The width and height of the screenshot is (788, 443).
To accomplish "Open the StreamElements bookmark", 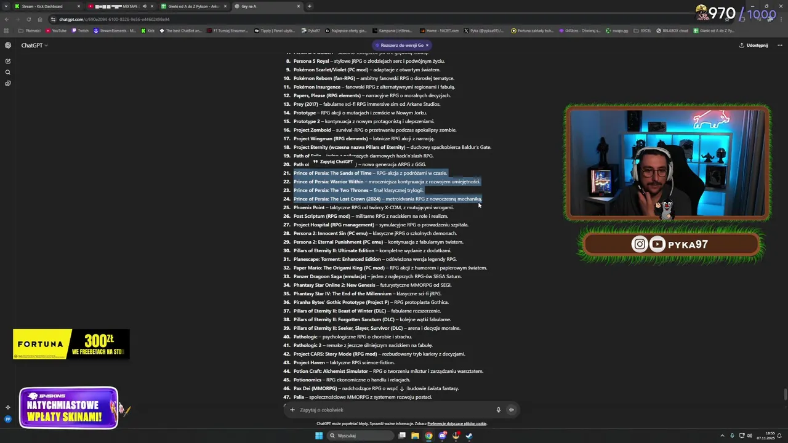I will pyautogui.click(x=115, y=30).
